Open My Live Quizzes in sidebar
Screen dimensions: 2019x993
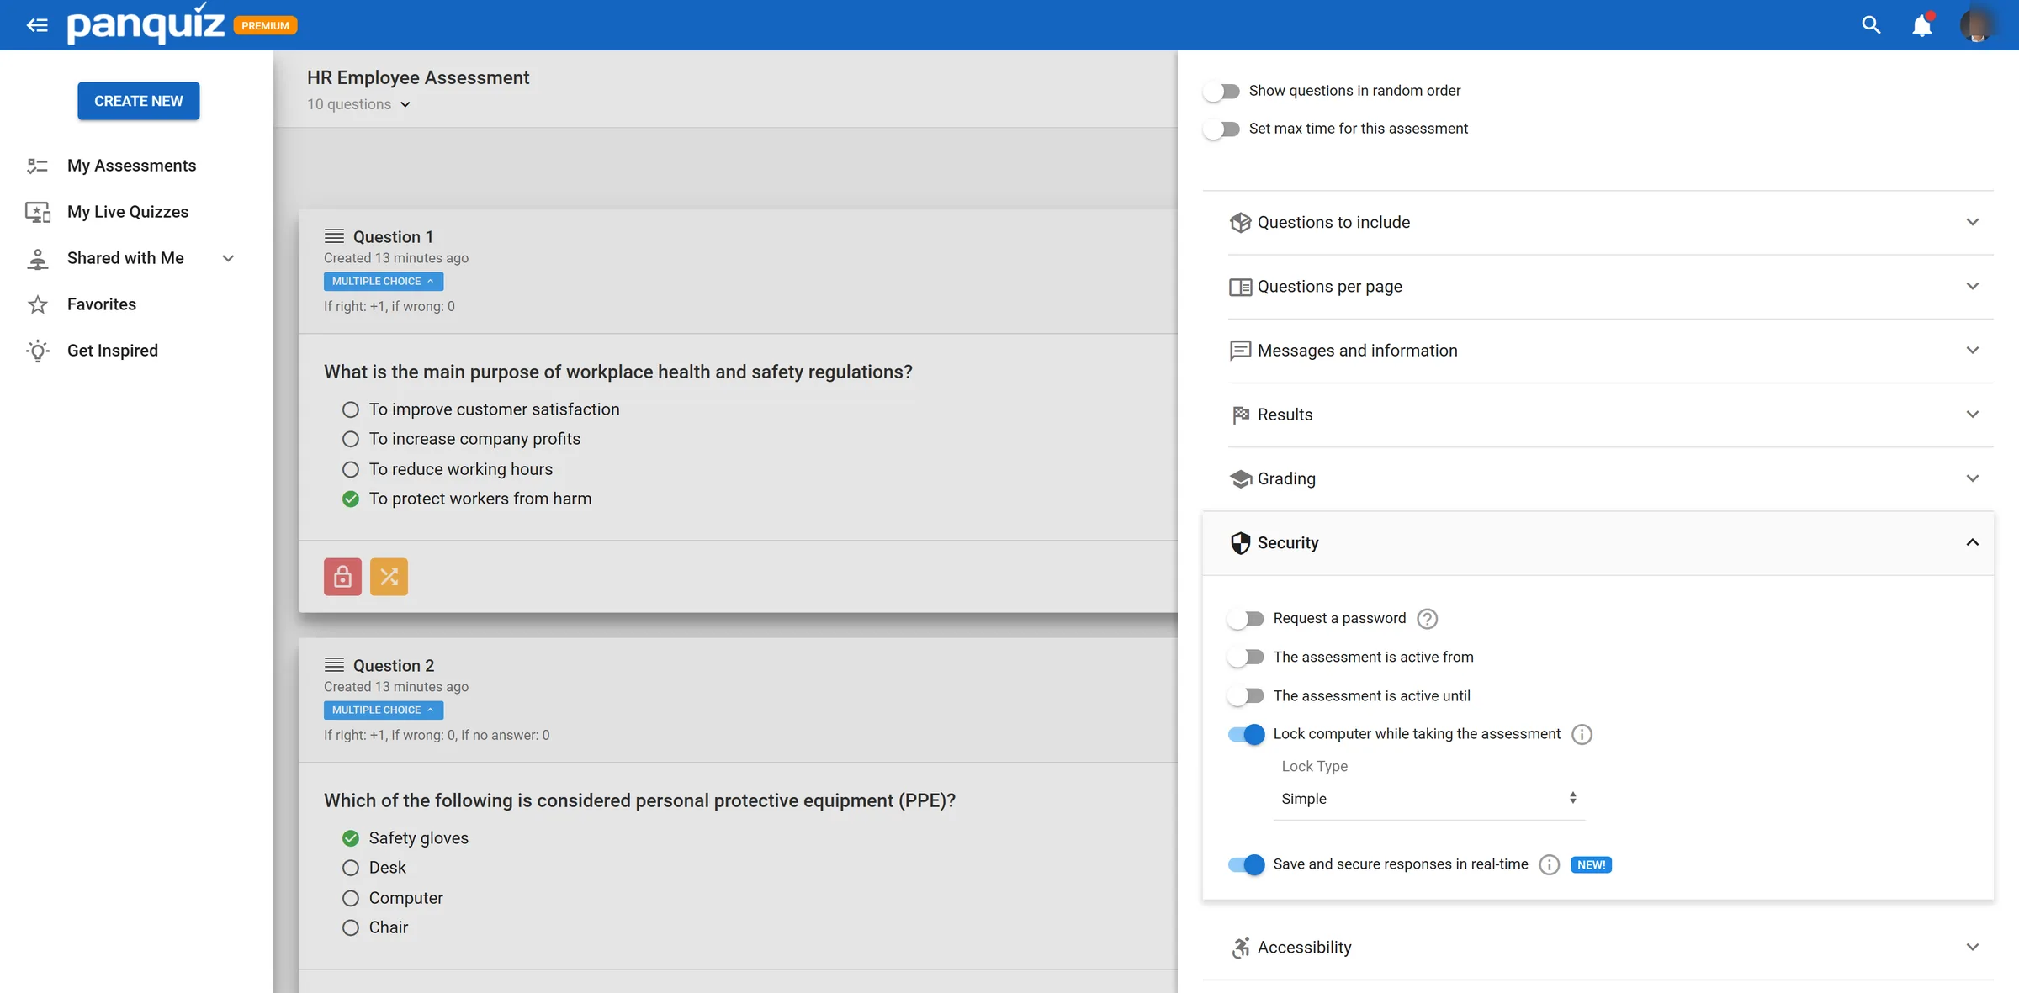click(128, 212)
